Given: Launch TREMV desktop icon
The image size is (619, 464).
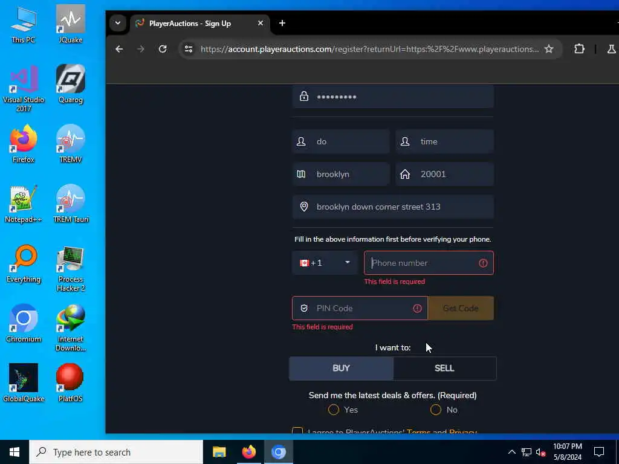Looking at the screenshot, I should (71, 144).
